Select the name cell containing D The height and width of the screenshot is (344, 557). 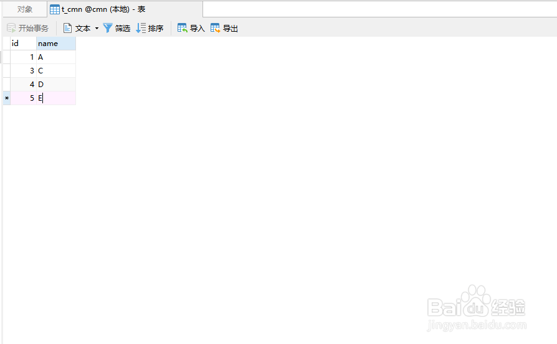56,85
